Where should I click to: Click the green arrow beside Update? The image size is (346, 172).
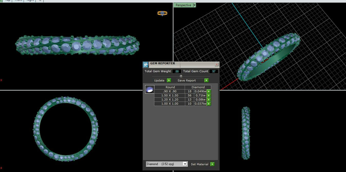click(169, 80)
